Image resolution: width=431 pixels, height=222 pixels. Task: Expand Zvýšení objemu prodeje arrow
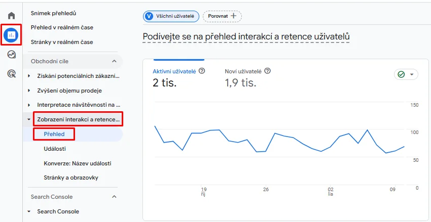click(29, 91)
